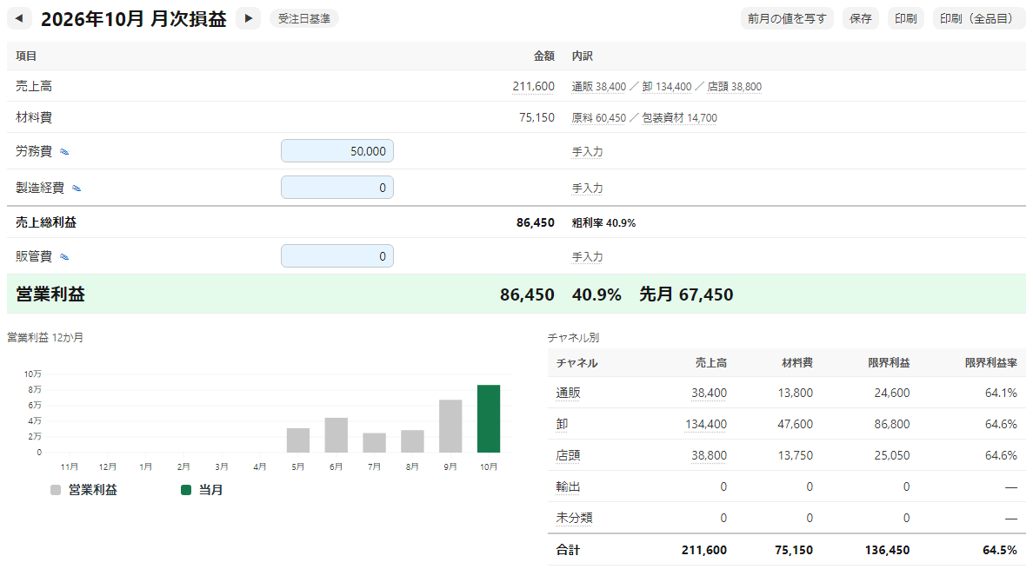Open 店頭 channel in table
This screenshot has width=1033, height=569.
click(568, 456)
